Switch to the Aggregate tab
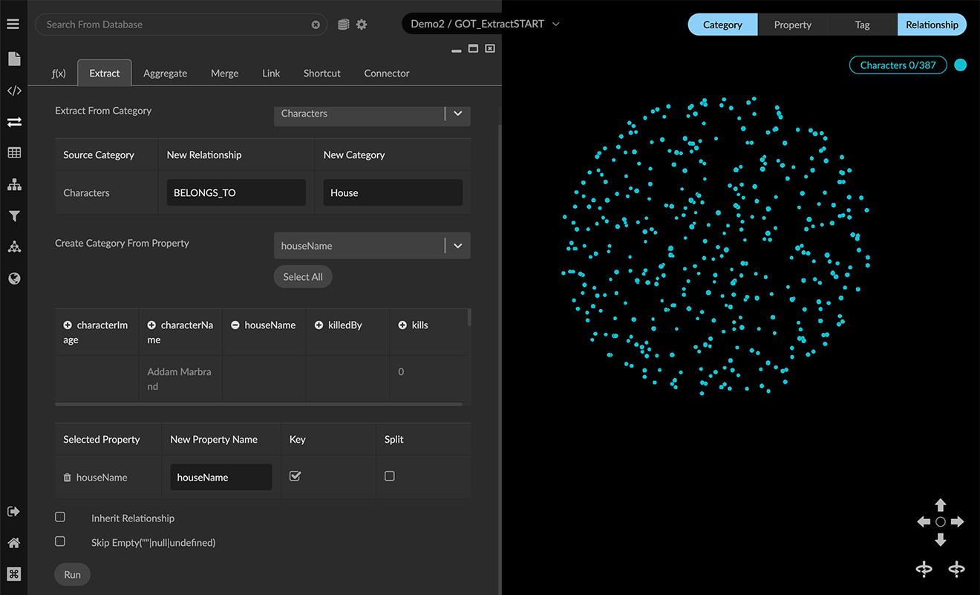The image size is (980, 595). [x=165, y=74]
